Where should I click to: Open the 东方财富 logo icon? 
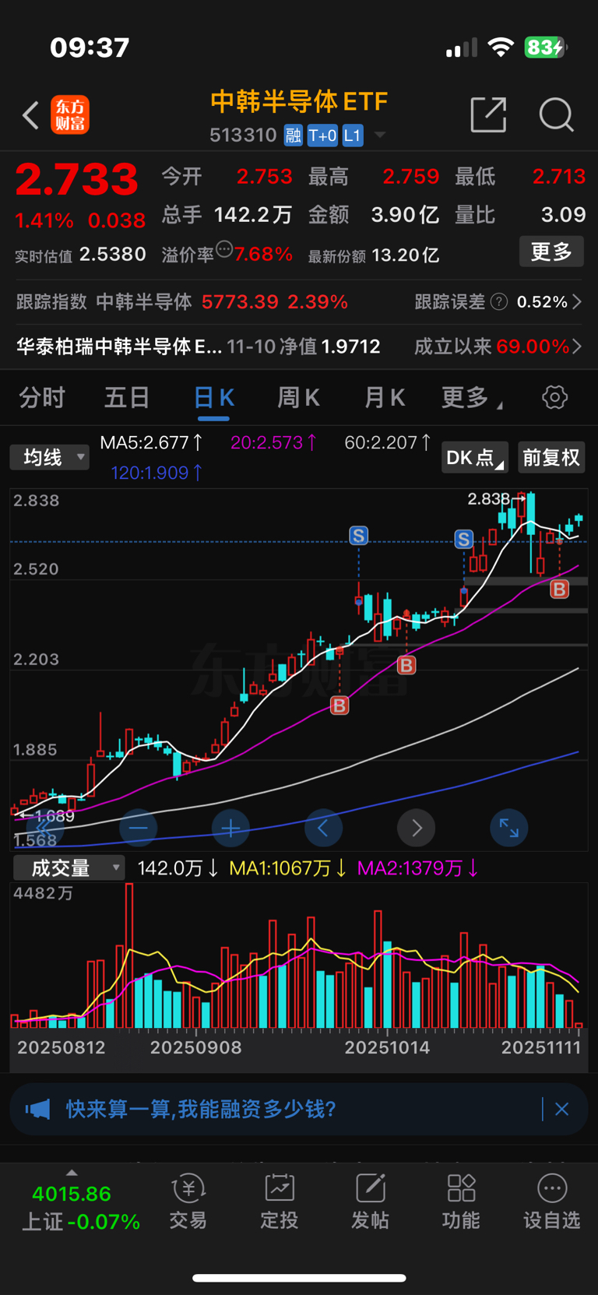pyautogui.click(x=70, y=115)
